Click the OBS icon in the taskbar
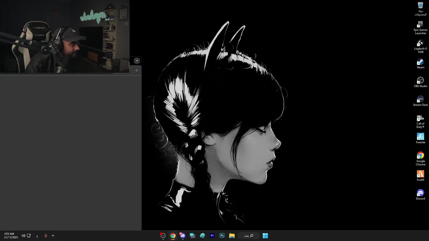Screen dimensions: 429x241 point(163,236)
